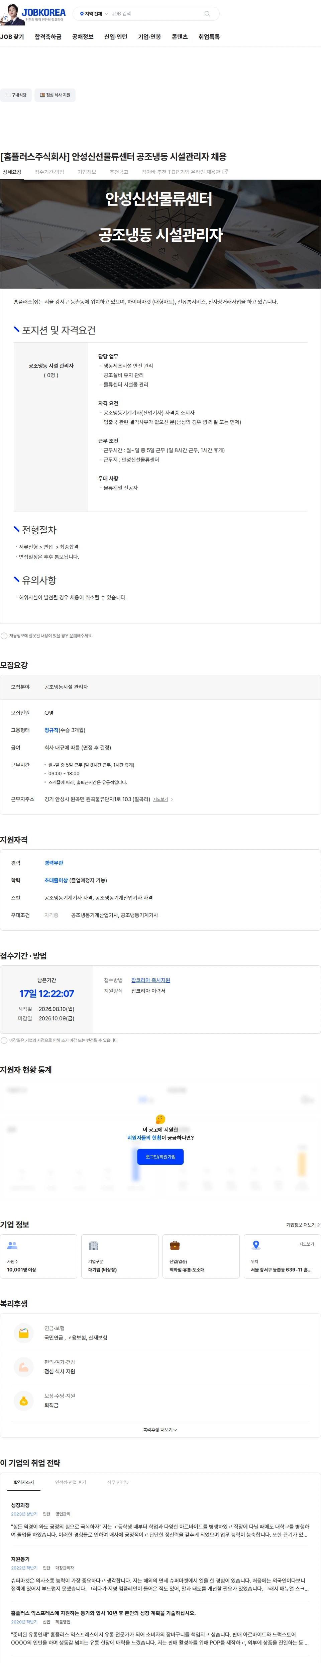Open the 성장과정 essay entry
The height and width of the screenshot is (1663, 321).
point(160,1520)
